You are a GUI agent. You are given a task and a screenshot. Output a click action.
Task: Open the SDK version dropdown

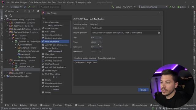pyautogui.click(x=96, y=37)
